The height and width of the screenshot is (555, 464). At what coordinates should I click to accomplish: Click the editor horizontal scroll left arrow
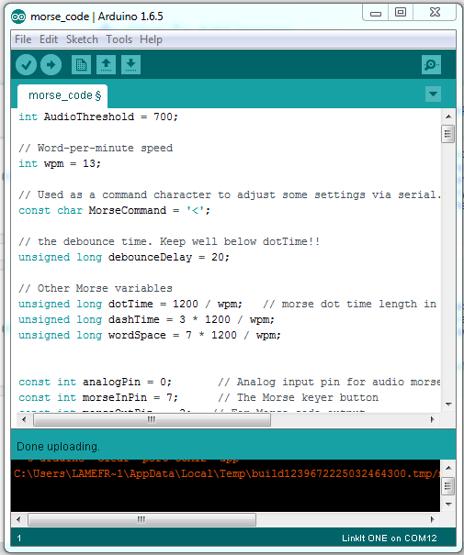(x=24, y=420)
